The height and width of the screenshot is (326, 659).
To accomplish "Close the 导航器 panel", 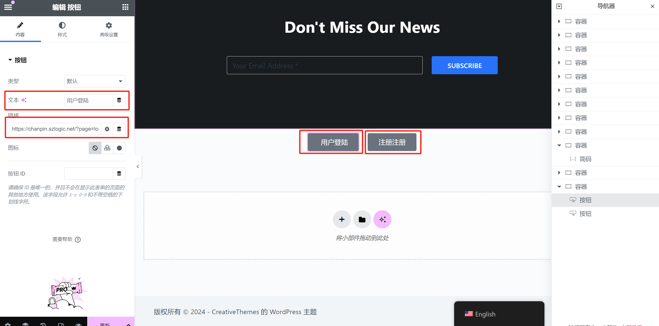I will click(653, 6).
